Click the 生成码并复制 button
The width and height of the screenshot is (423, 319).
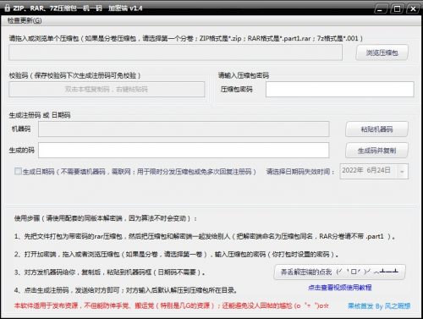(x=376, y=151)
